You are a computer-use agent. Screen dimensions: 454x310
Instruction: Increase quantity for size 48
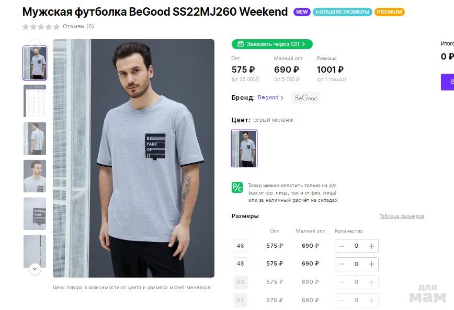pyautogui.click(x=371, y=264)
